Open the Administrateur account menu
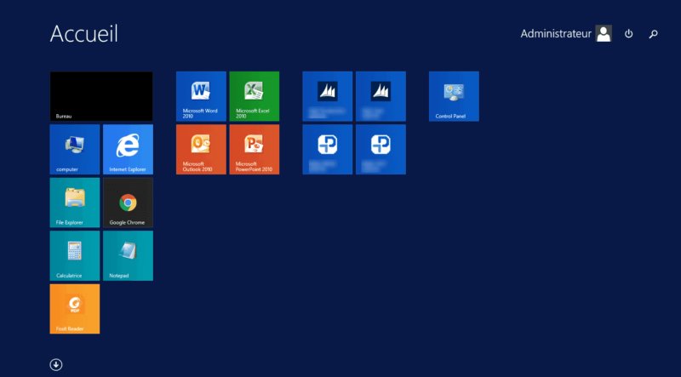The height and width of the screenshot is (377, 681). pyautogui.click(x=566, y=33)
